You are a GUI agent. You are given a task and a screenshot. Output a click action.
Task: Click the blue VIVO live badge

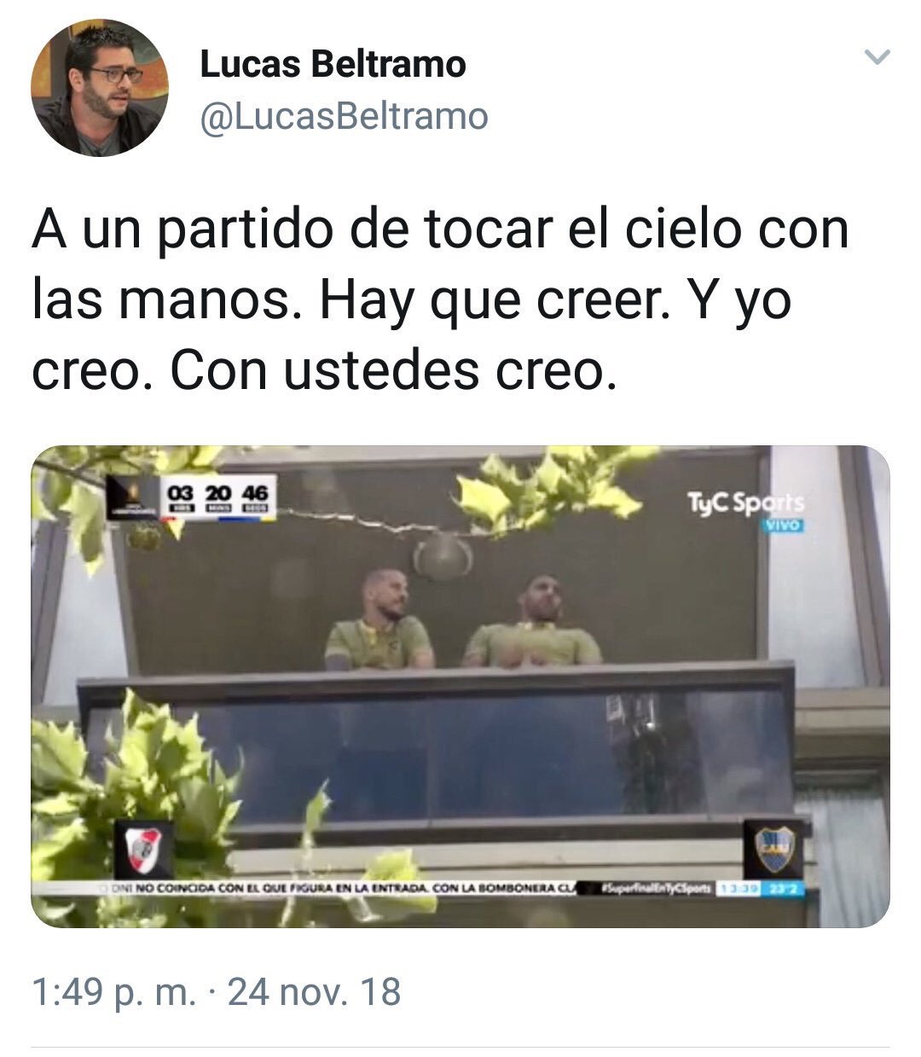tap(782, 526)
